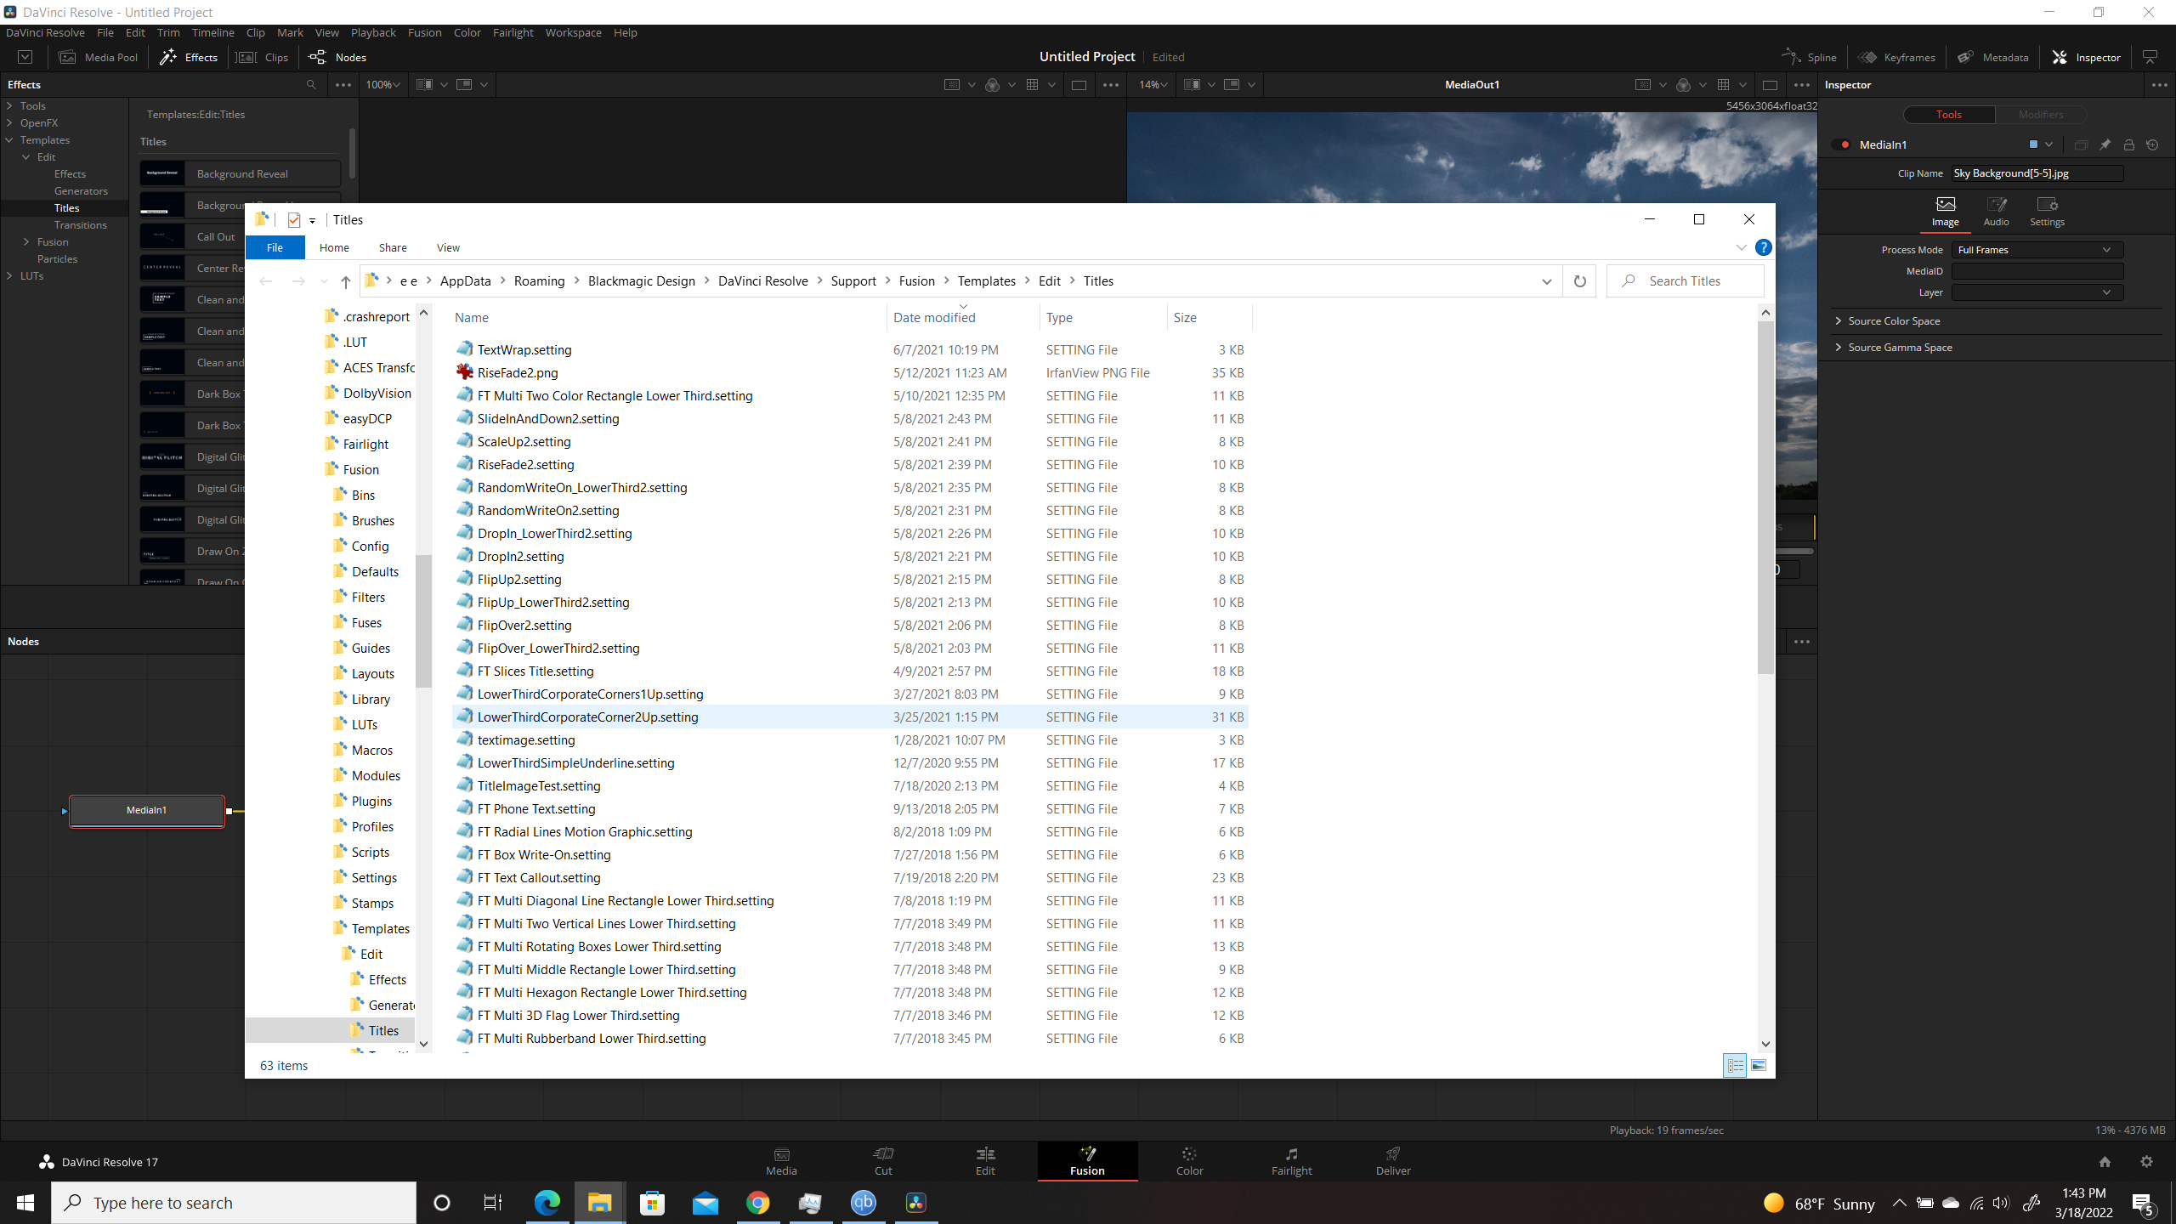The height and width of the screenshot is (1224, 2176).
Task: Open the Media Pool panel
Action: click(99, 57)
